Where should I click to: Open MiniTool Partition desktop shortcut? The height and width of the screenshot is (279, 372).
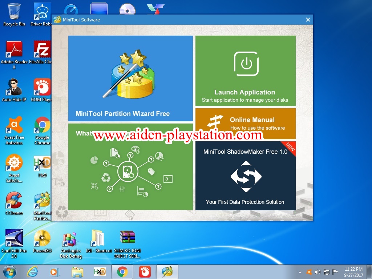point(42,206)
